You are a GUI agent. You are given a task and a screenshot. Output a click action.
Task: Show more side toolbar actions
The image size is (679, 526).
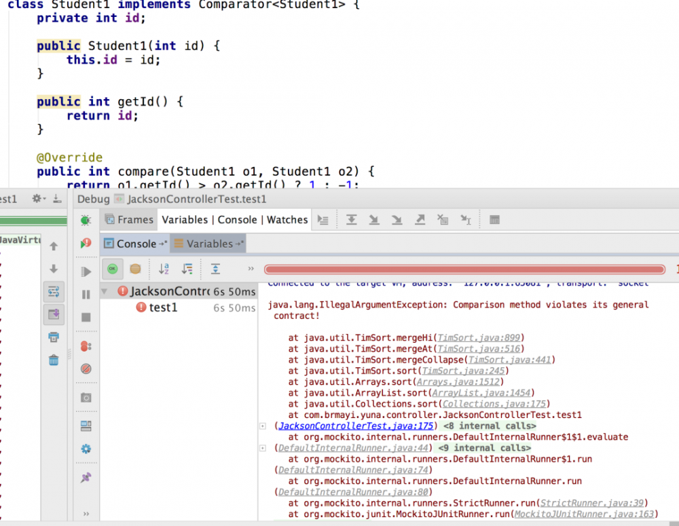(x=86, y=514)
